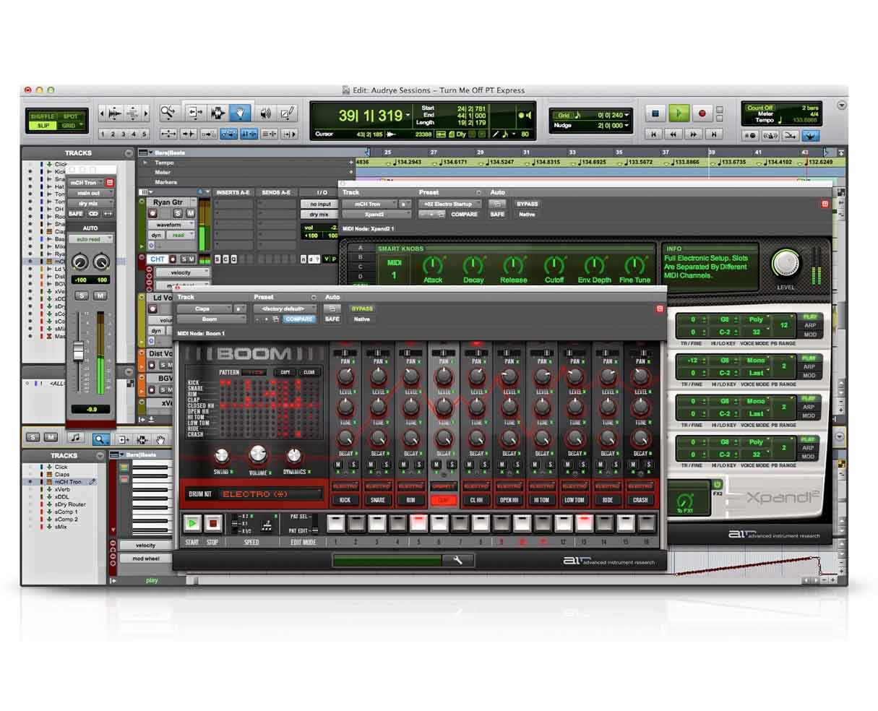Toggle SLIP edit mode
Screen dimensions: 878x711
pyautogui.click(x=43, y=126)
